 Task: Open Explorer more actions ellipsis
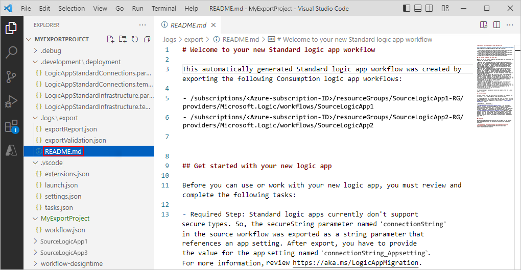pyautogui.click(x=143, y=25)
